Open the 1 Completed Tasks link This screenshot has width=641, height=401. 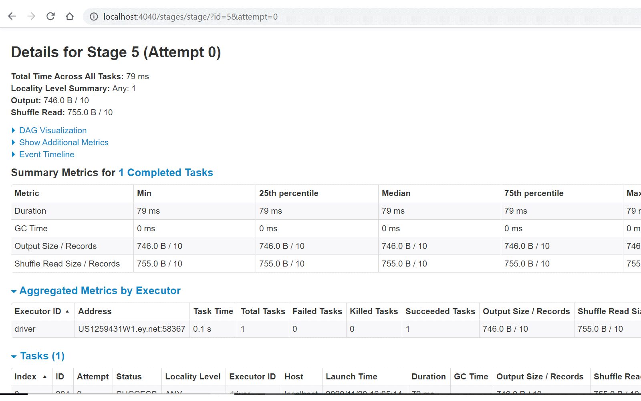point(165,172)
